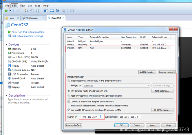Toggle Use local DHCP service checkbox
Viewport: 192px width, 135px height.
[x=69, y=110]
